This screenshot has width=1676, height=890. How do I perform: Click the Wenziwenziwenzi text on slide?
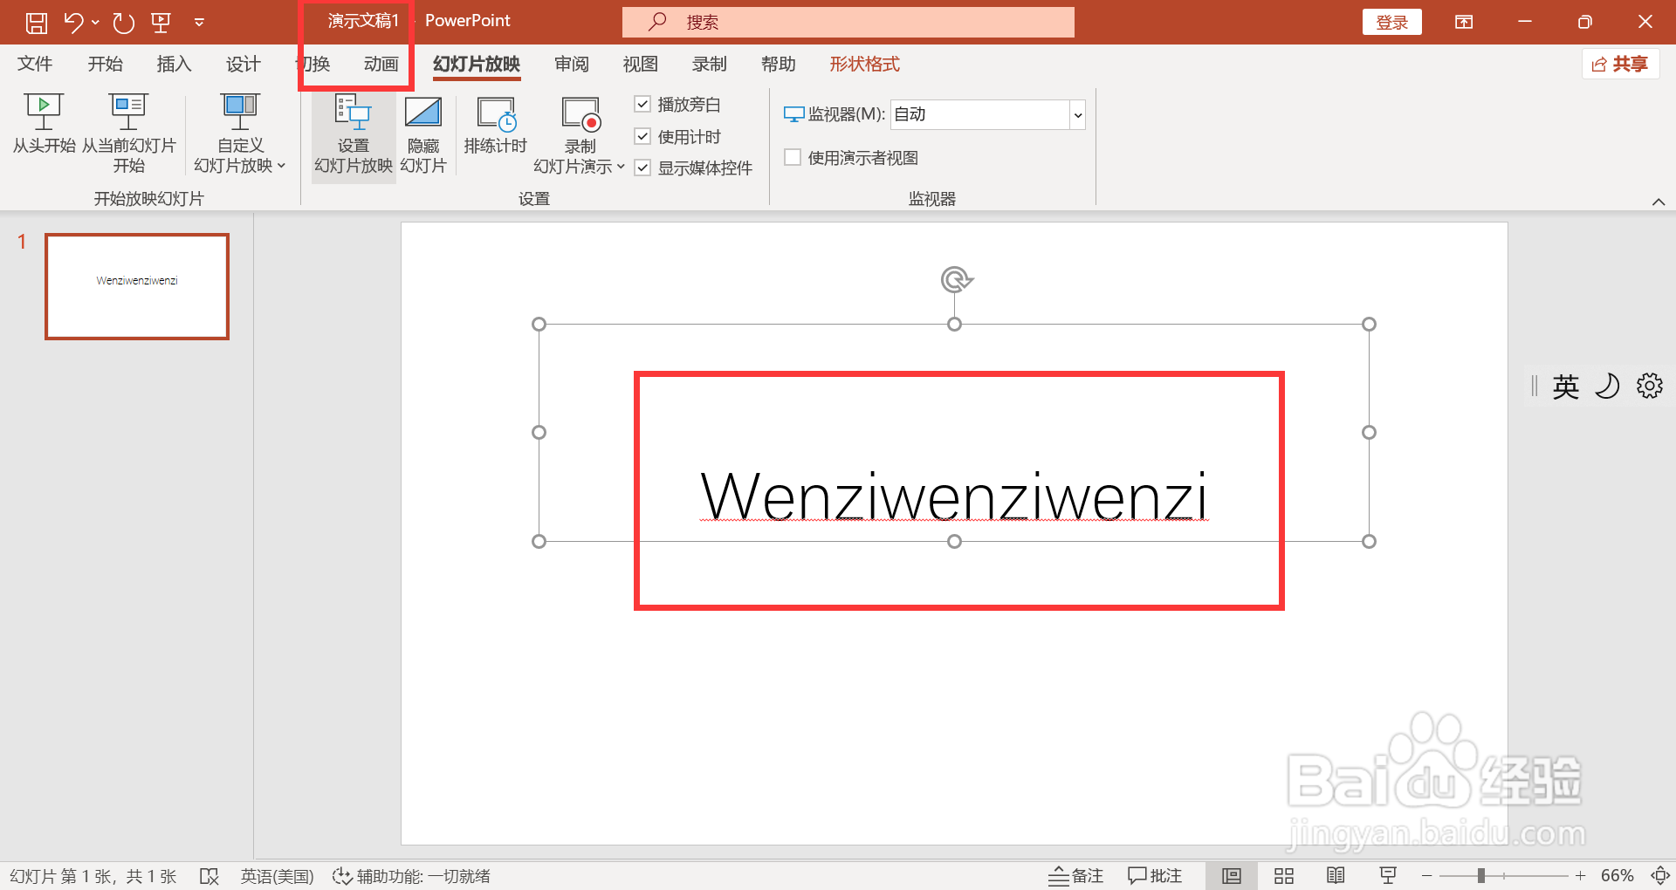pyautogui.click(x=954, y=496)
